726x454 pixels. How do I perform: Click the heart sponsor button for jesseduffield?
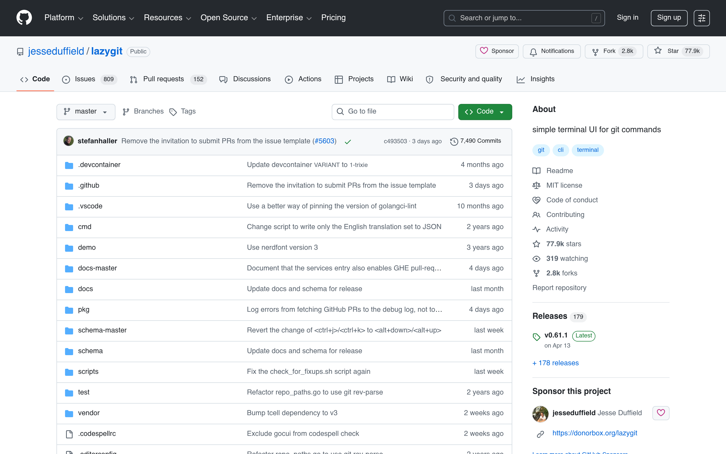click(661, 413)
